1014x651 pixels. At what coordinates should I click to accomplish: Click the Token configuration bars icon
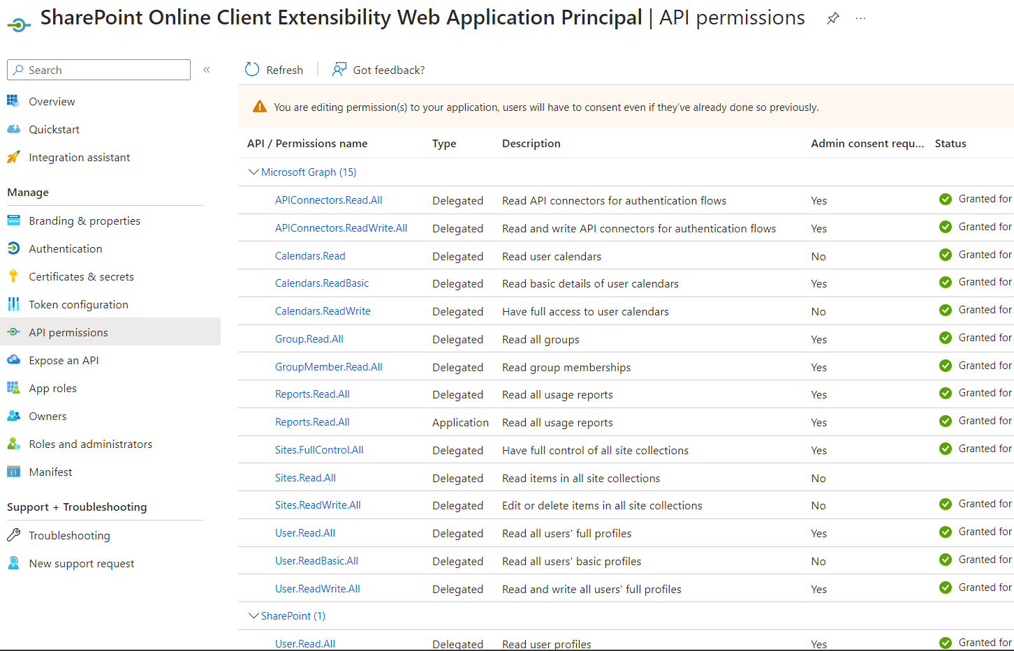[x=13, y=304]
